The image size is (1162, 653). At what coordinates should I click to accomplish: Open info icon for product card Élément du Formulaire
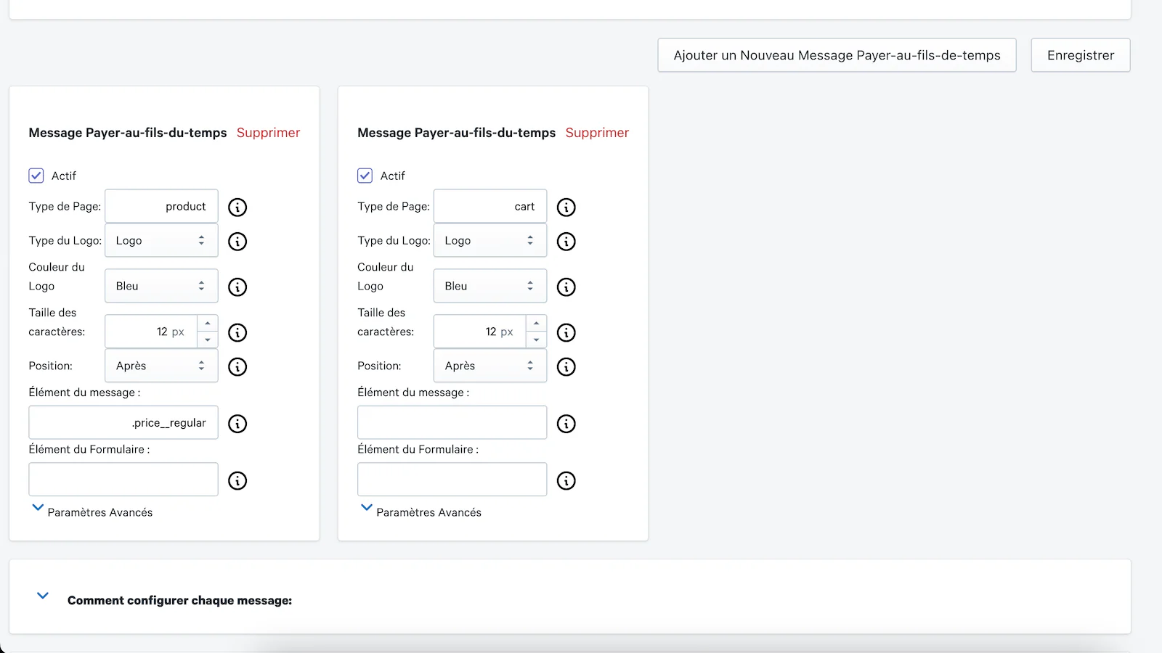tap(237, 481)
